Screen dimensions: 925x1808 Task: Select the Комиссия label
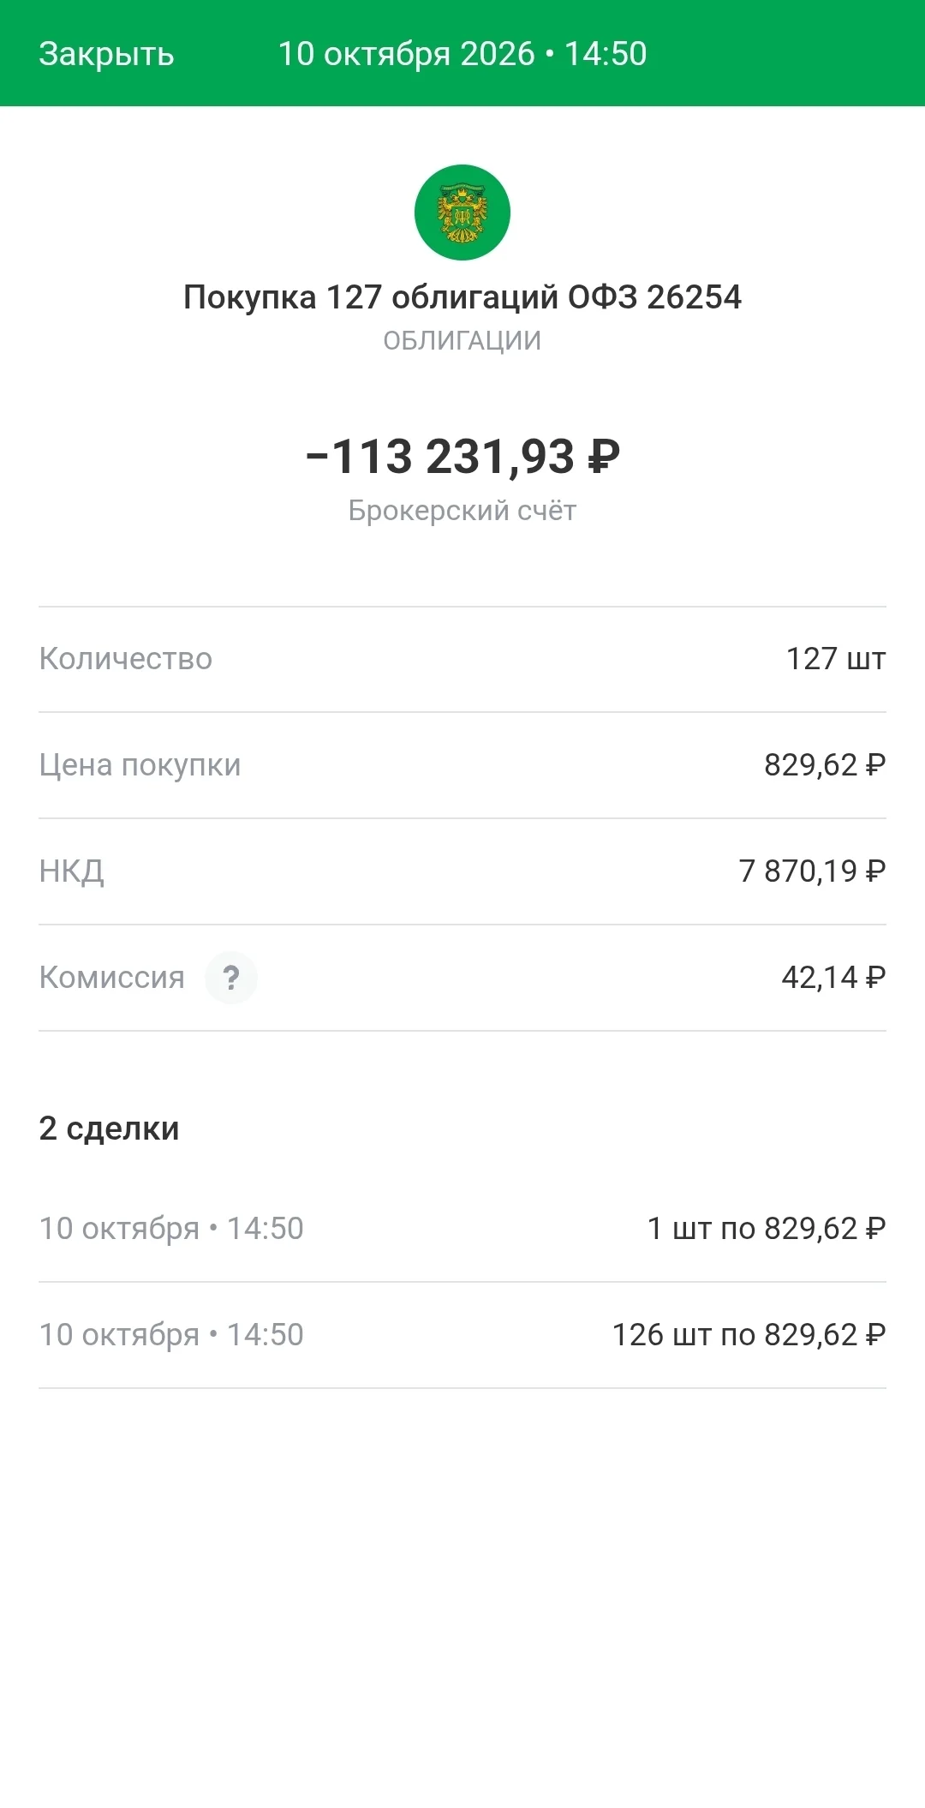pos(112,978)
